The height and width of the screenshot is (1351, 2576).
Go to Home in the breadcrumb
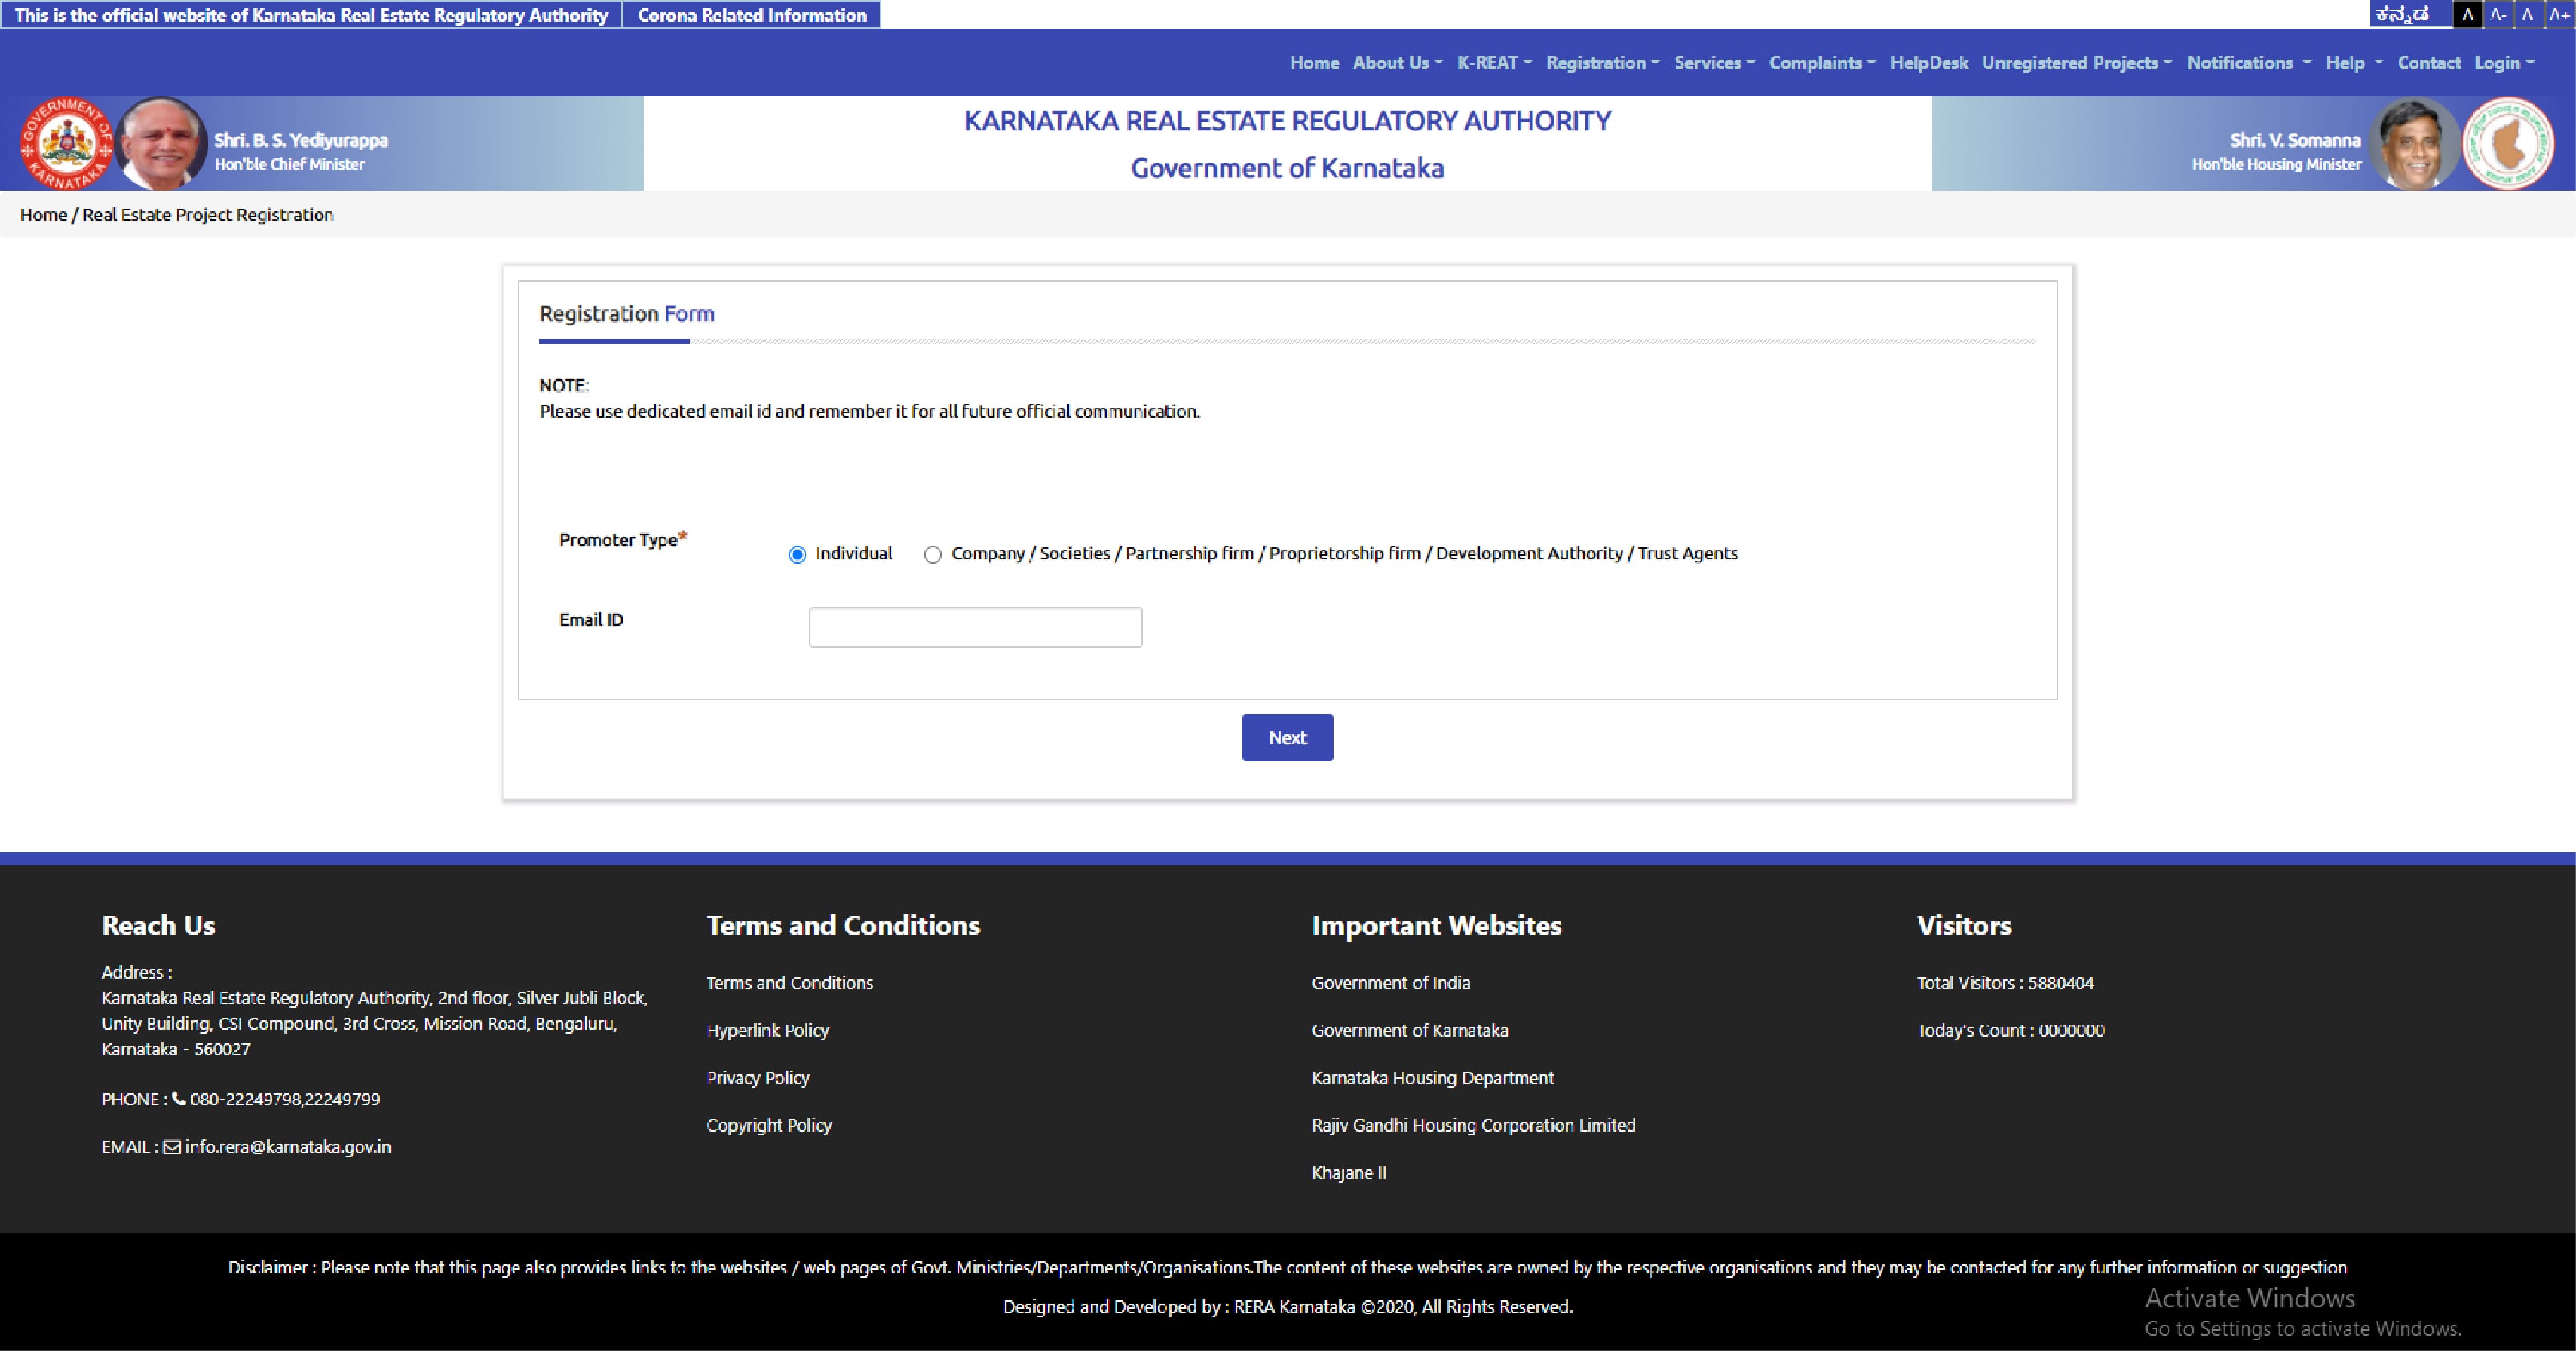tap(43, 215)
